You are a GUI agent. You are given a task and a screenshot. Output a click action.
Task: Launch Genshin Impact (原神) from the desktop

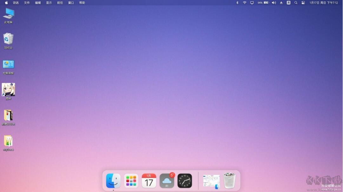click(8, 90)
